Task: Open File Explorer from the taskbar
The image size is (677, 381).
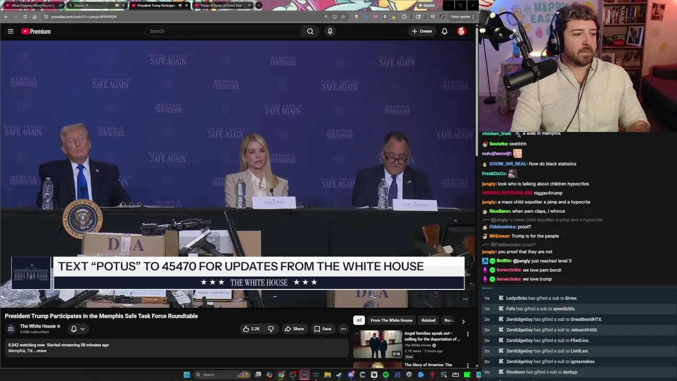Action: coord(327,375)
